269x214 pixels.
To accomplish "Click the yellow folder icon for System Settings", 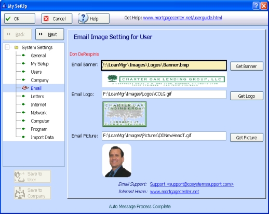I will click(x=17, y=47).
